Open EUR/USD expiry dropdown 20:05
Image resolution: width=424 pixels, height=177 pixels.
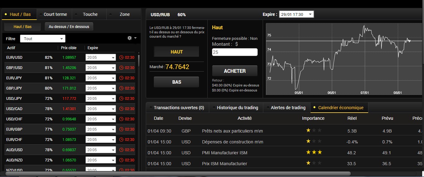point(100,57)
